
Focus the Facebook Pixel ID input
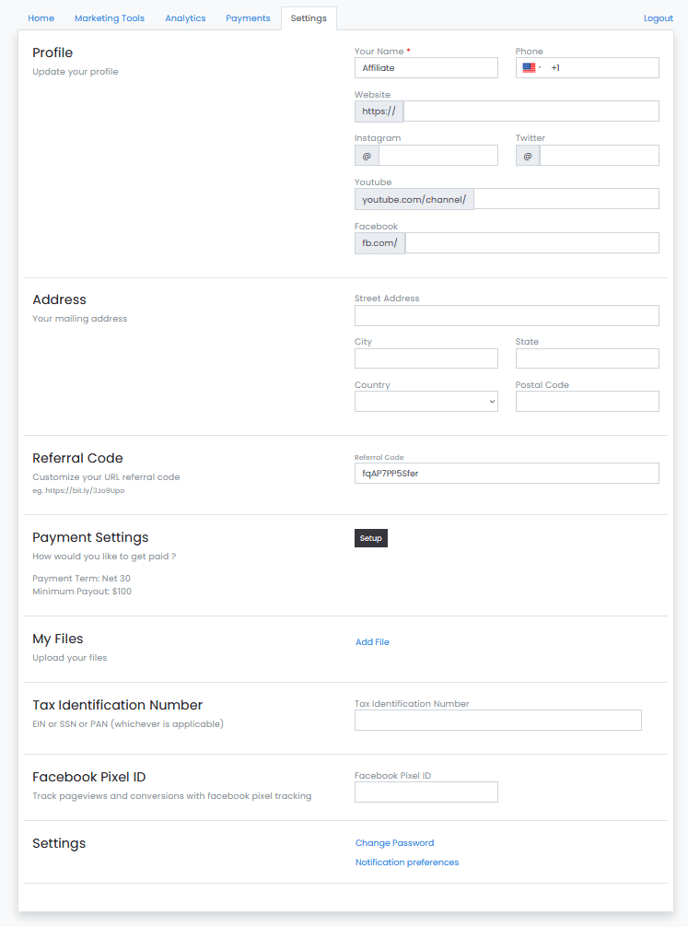(x=426, y=792)
